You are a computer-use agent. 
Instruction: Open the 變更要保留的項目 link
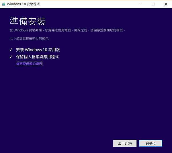click(x=29, y=64)
